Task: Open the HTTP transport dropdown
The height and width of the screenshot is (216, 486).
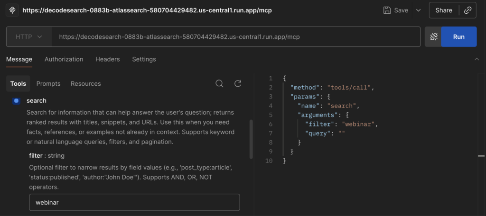Action: 29,36
